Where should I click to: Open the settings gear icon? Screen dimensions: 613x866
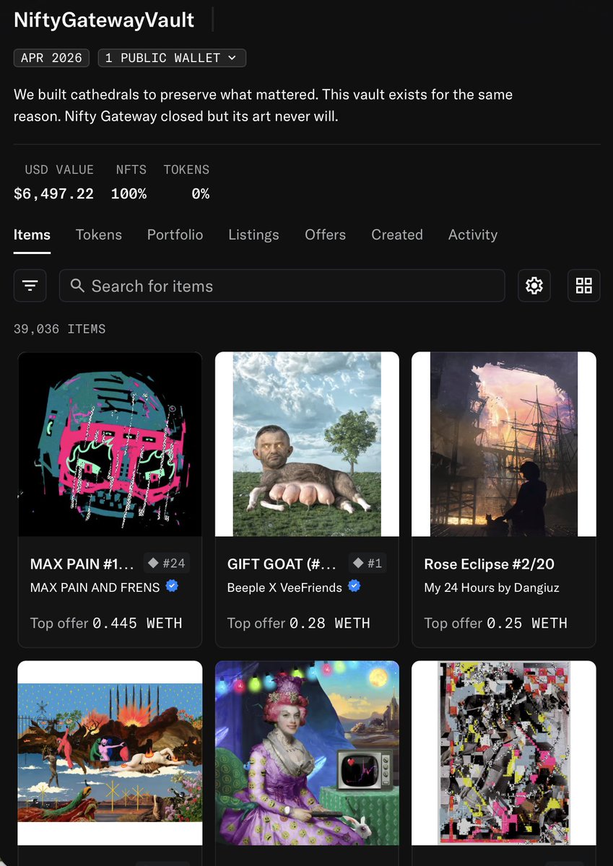coord(534,286)
